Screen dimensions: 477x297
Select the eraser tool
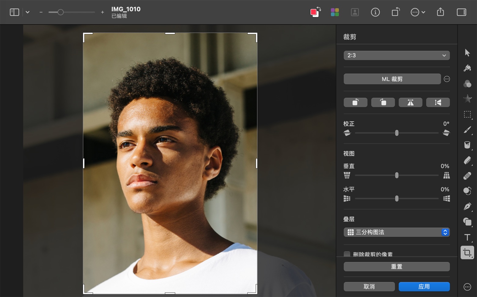coord(467,160)
